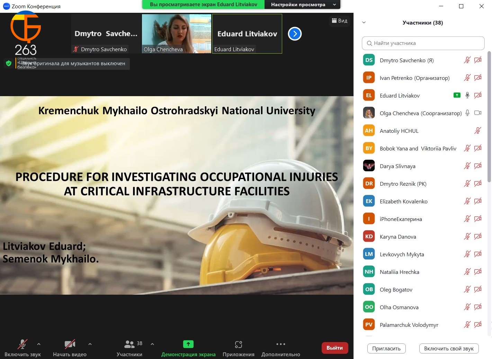Start video with the camera icon
This screenshot has height=359, width=492.
(70, 344)
